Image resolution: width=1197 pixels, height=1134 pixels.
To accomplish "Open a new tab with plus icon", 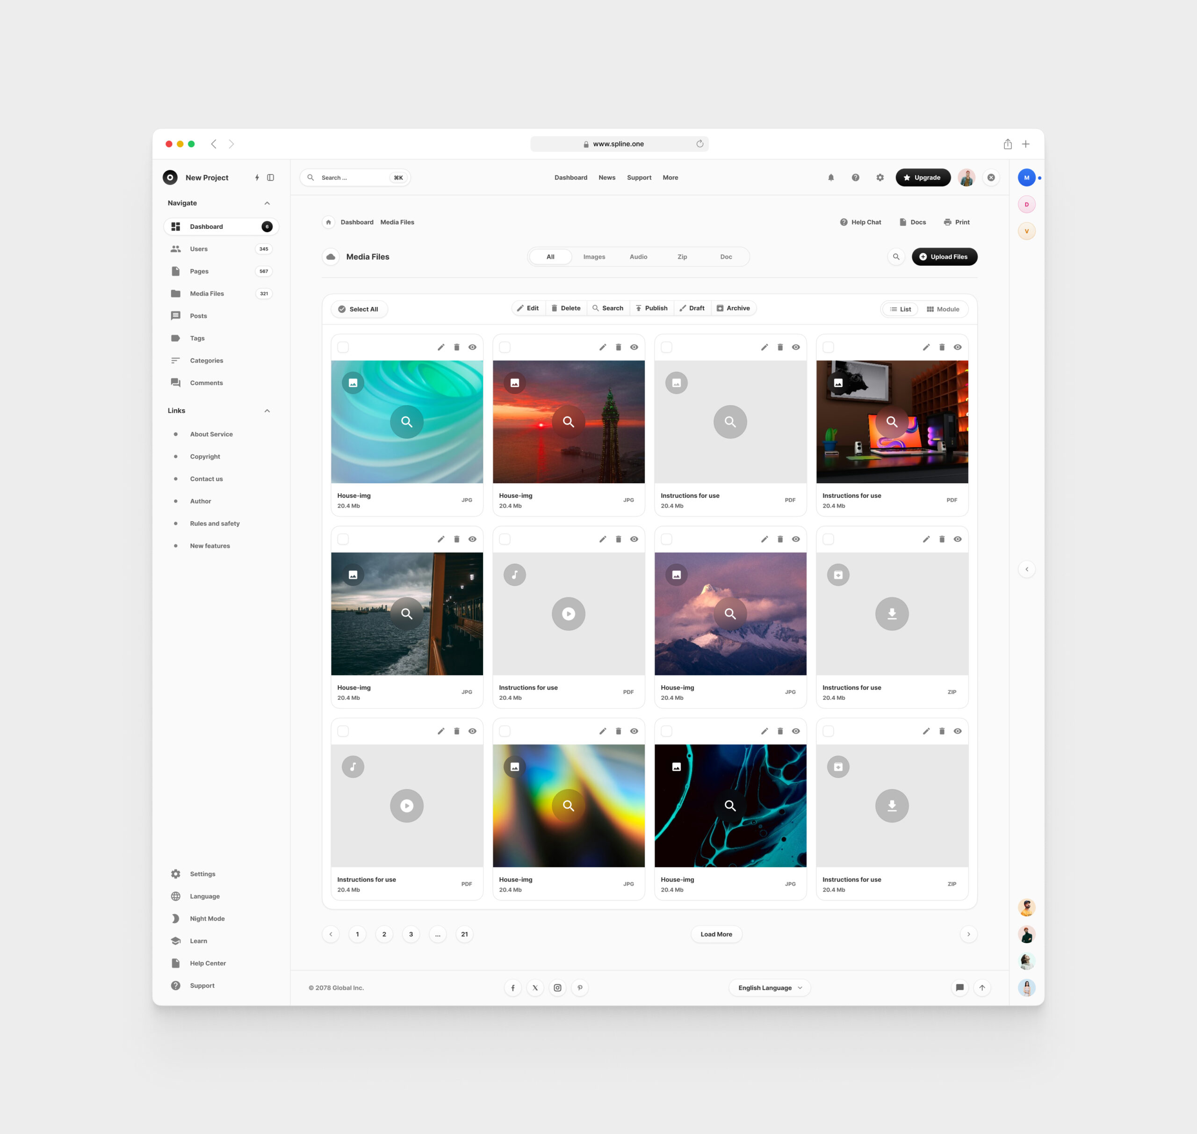I will pos(1025,144).
